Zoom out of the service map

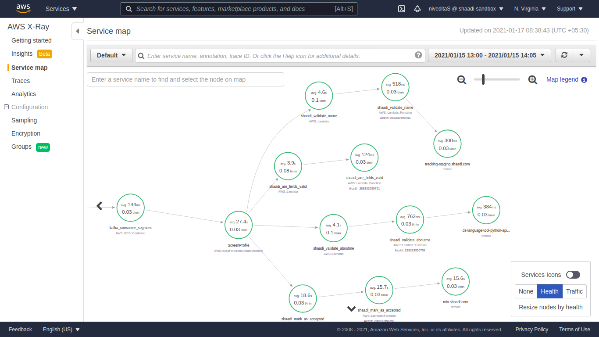(462, 79)
